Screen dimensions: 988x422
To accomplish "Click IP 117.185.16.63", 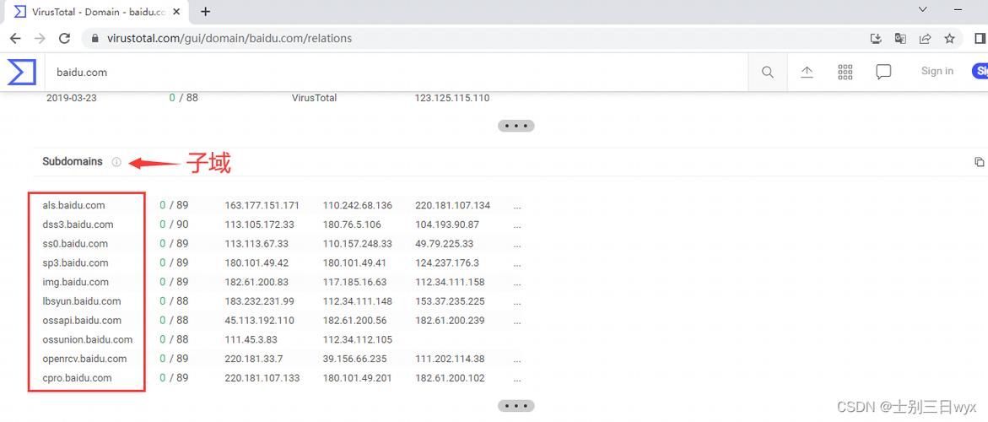I will [354, 282].
